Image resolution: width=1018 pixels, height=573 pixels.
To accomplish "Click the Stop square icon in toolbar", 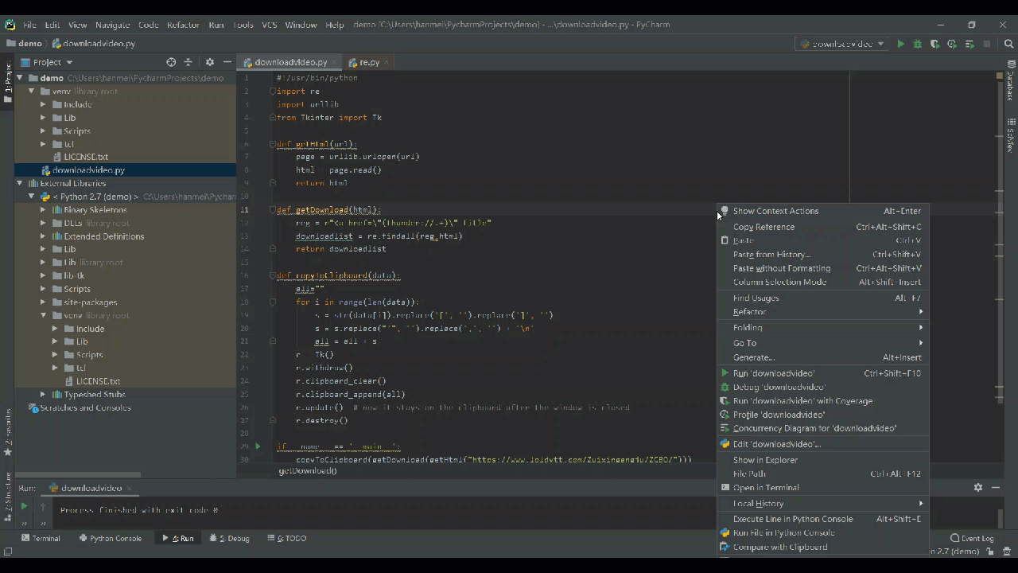I will (987, 44).
